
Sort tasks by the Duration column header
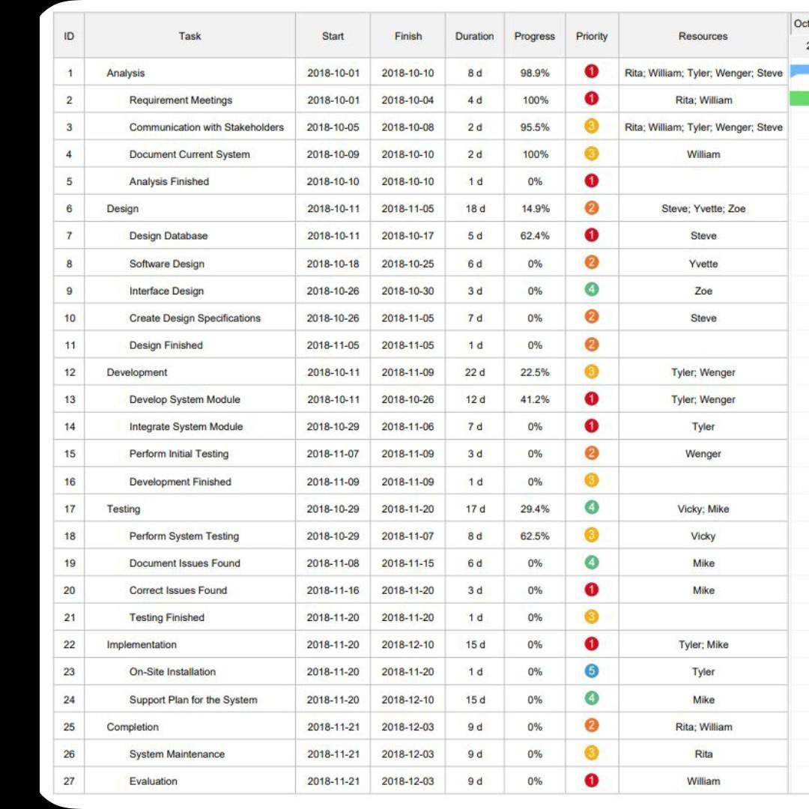pos(473,35)
